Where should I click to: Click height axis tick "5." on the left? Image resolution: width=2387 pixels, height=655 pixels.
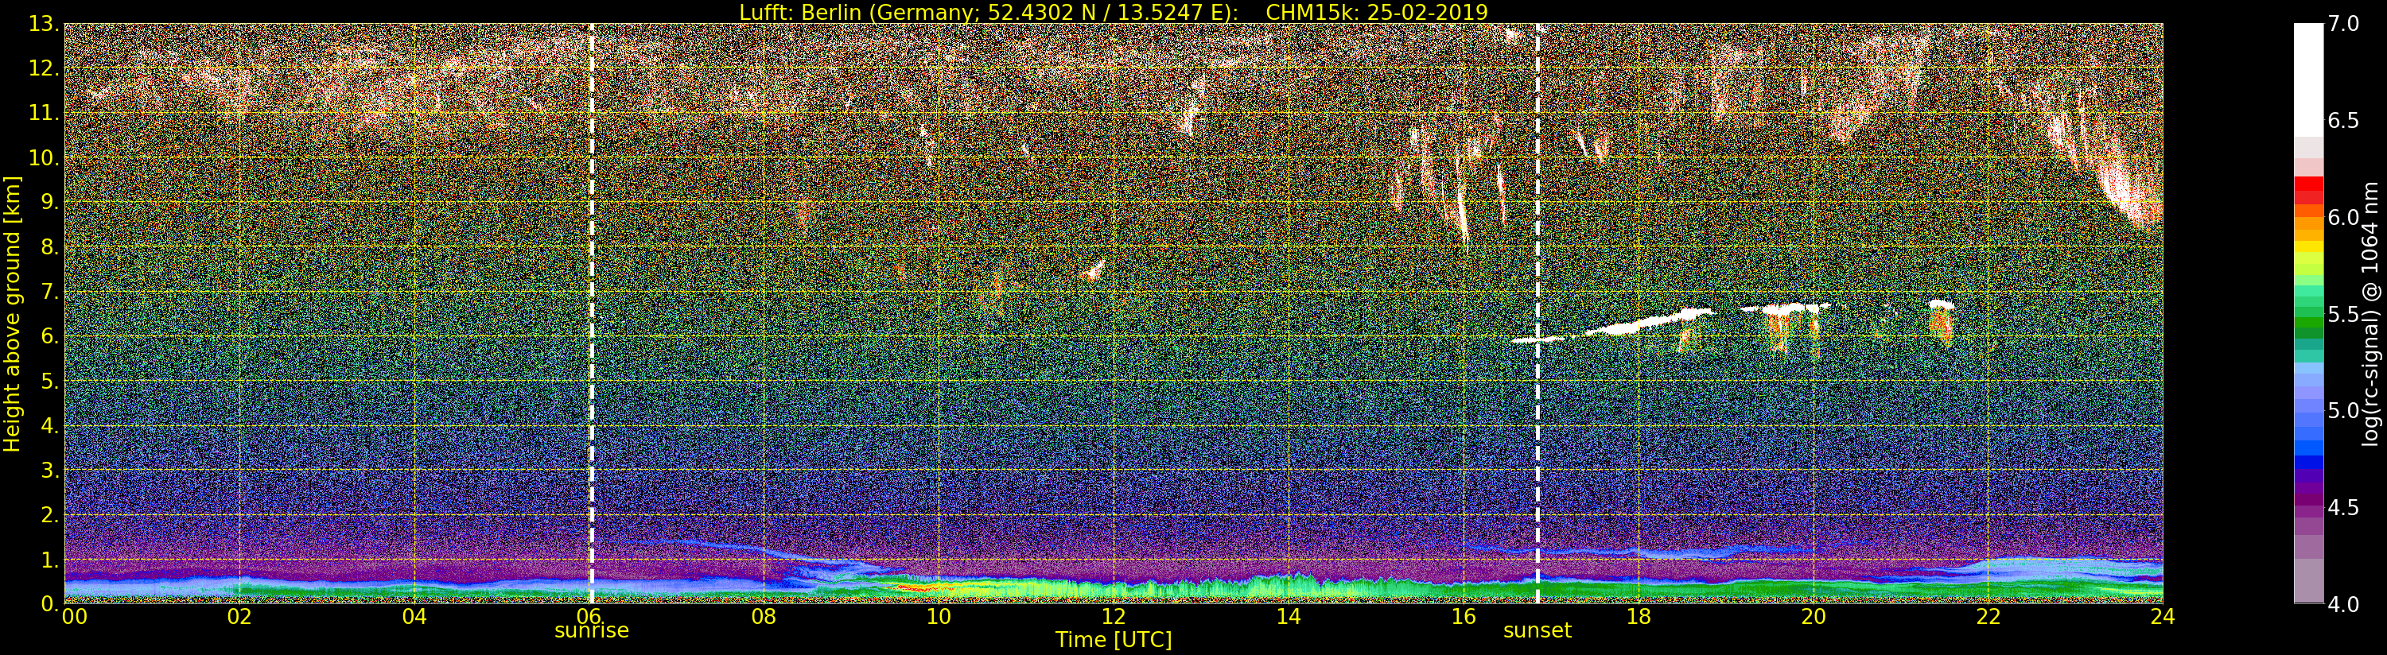51,381
